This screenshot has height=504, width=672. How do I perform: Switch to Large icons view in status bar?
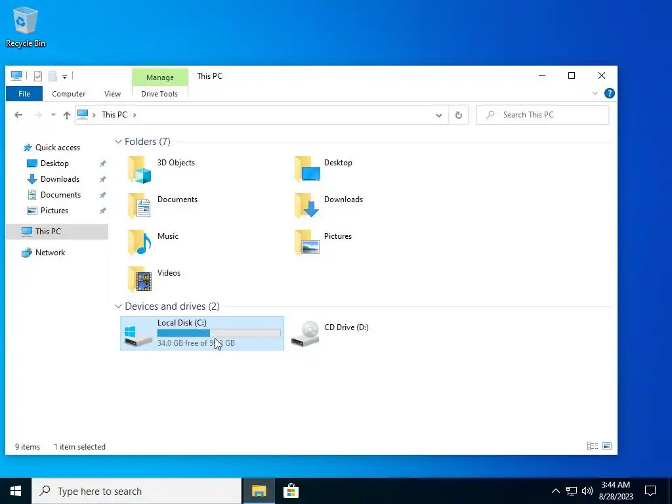tap(607, 446)
